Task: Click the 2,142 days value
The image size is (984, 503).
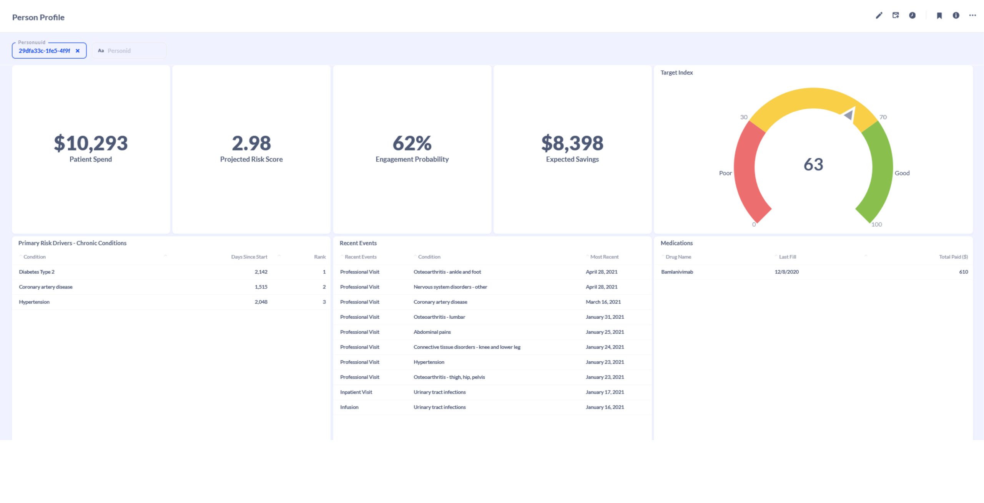Action: tap(261, 272)
